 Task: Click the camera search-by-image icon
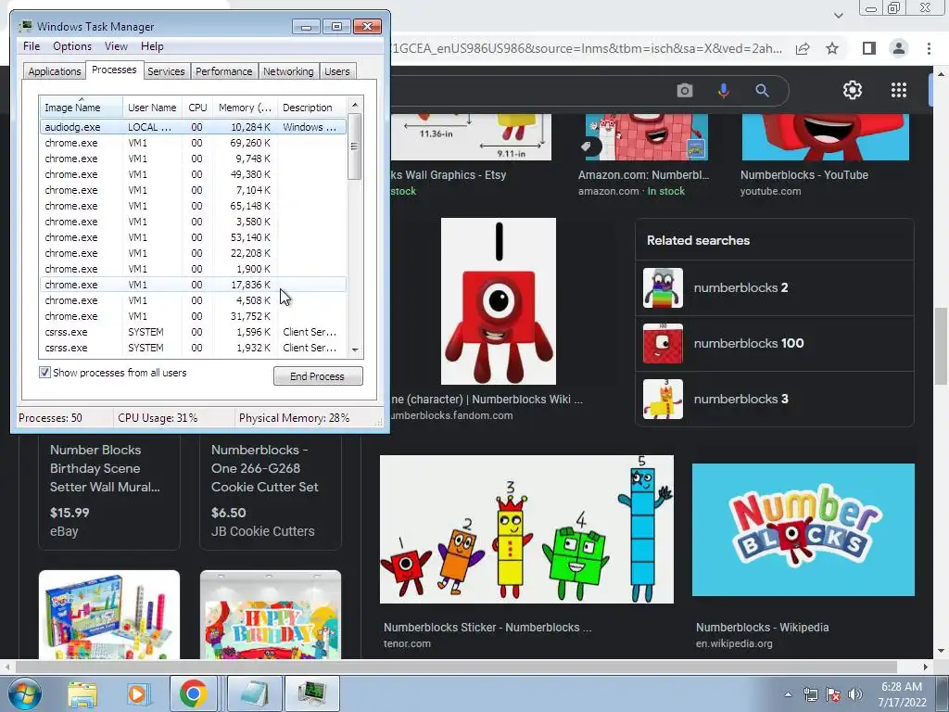coord(685,91)
